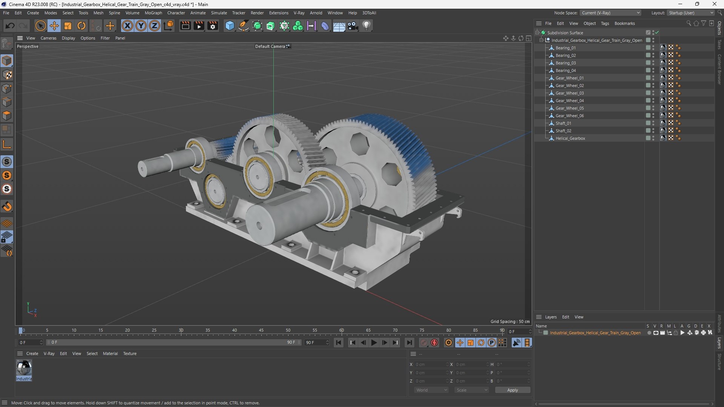Open the World coordinate system dropdown
724x407 pixels.
(431, 390)
